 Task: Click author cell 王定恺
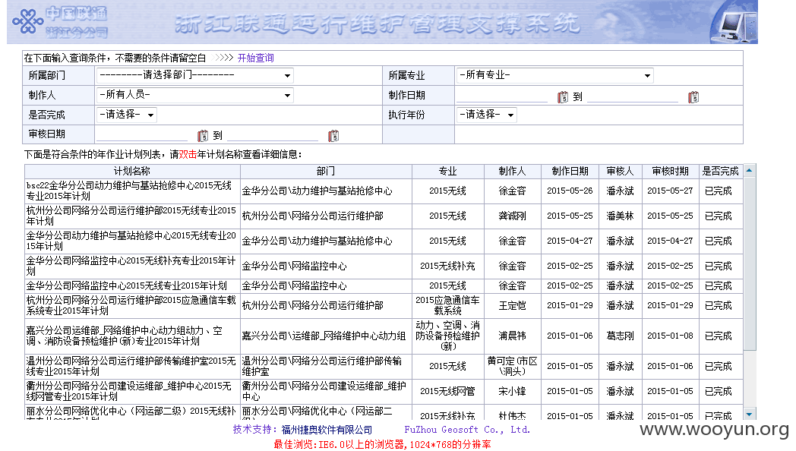(x=512, y=305)
